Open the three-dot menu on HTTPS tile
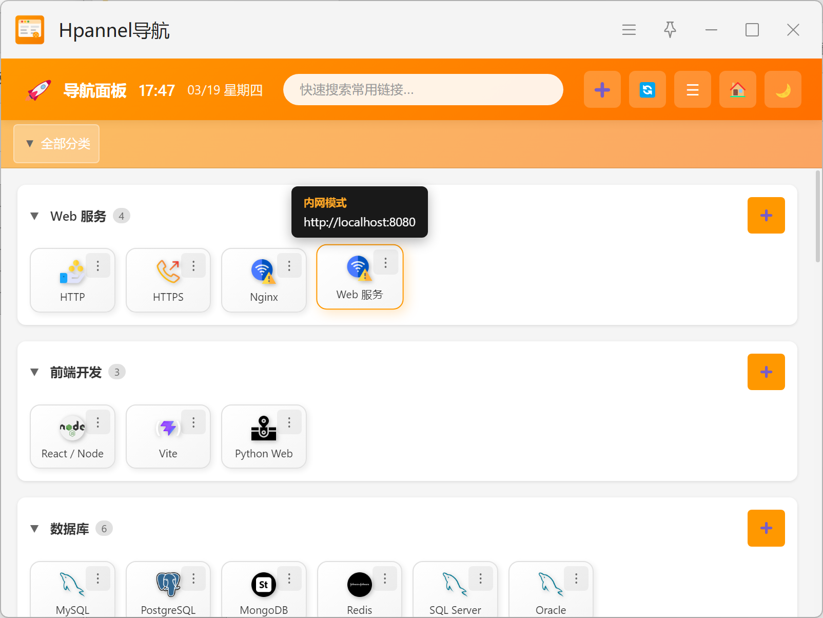Screen dimensions: 823x618 [x=193, y=266]
